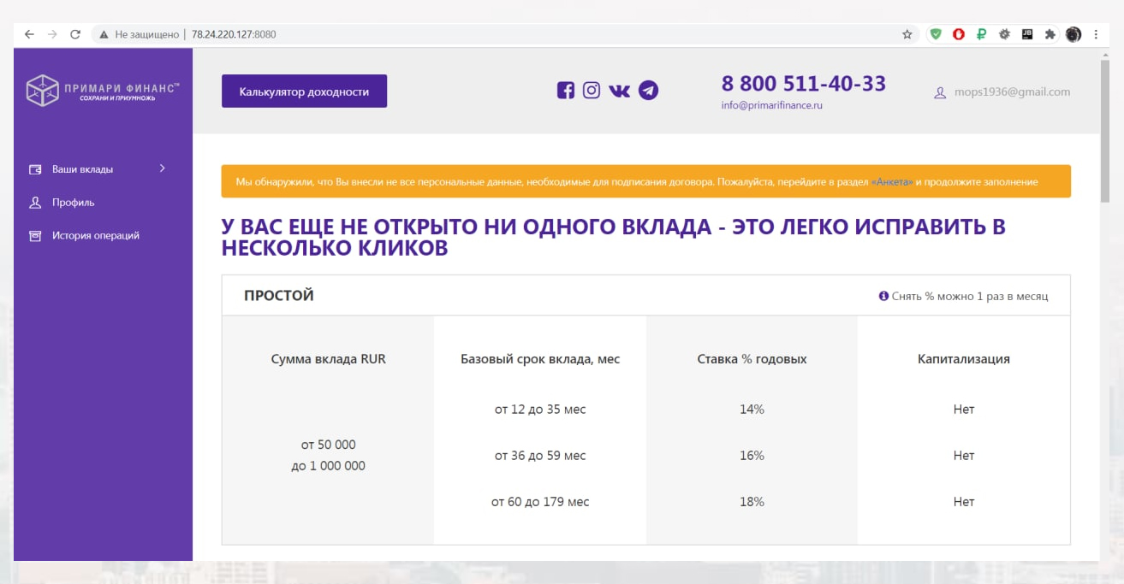The width and height of the screenshot is (1124, 584).
Task: Click the browser address bar URL
Action: pyautogui.click(x=234, y=35)
